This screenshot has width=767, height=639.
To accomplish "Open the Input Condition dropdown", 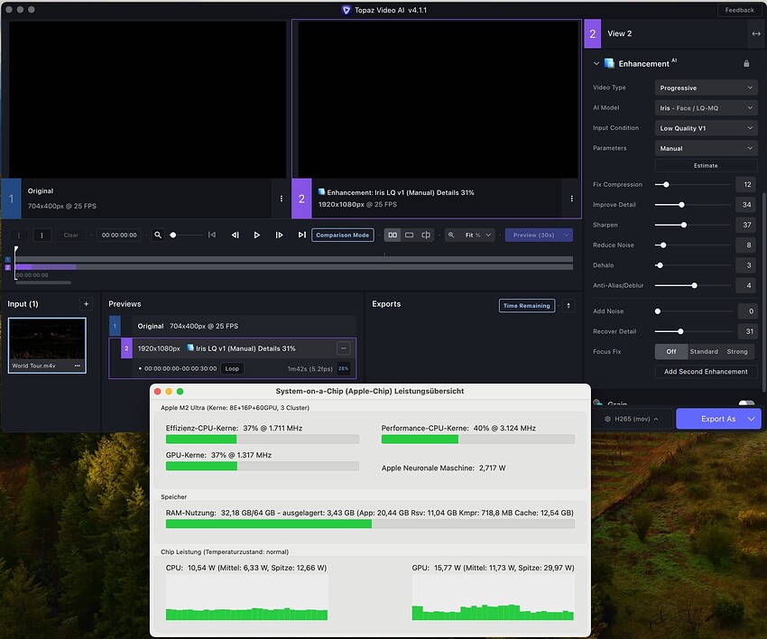I will click(x=706, y=128).
